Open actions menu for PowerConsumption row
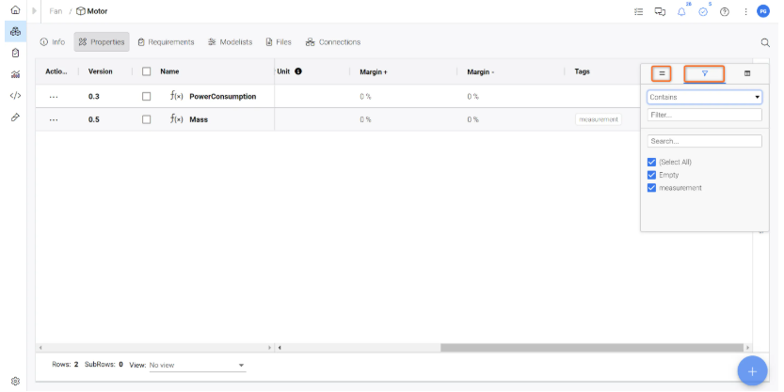The image size is (784, 392). [x=54, y=97]
